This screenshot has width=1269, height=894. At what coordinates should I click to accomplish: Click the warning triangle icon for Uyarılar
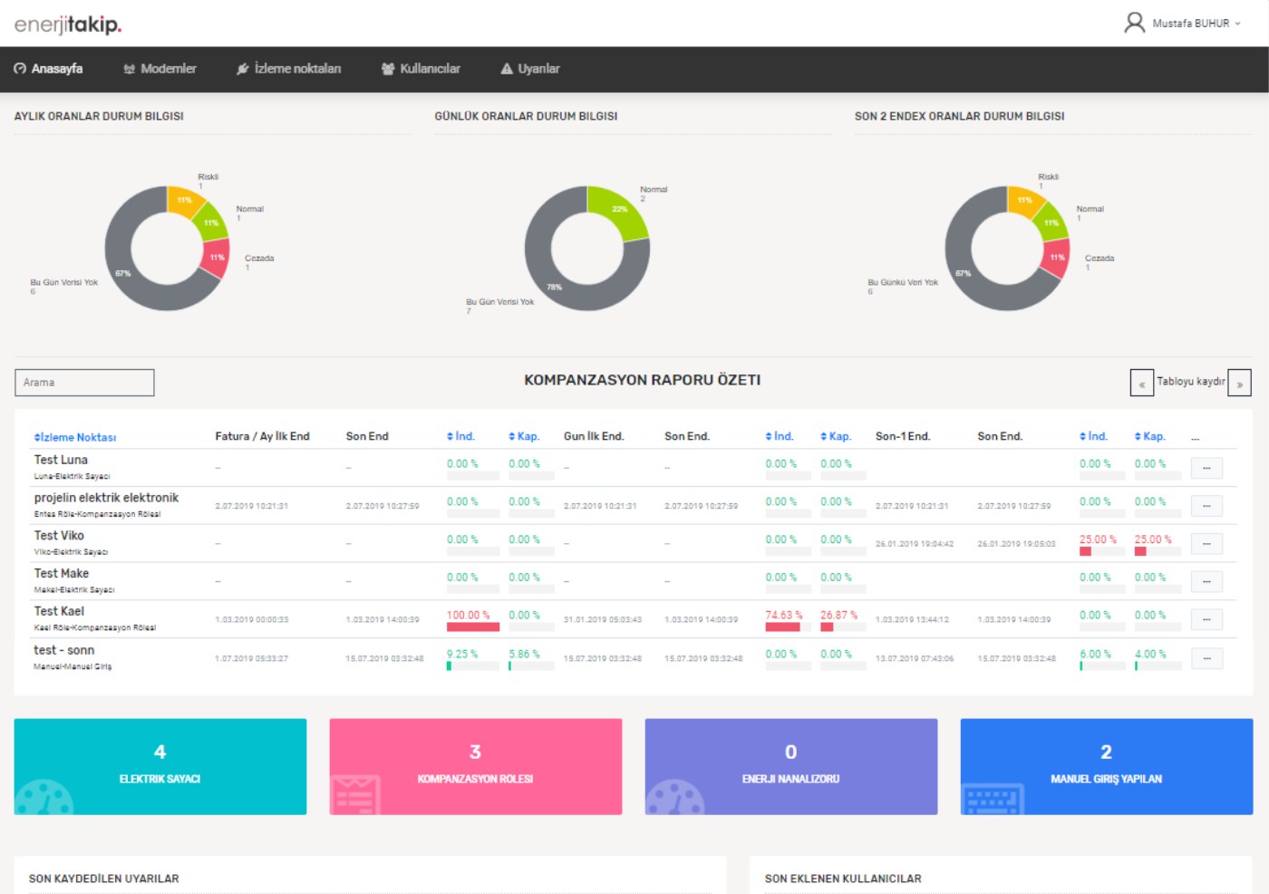point(507,69)
